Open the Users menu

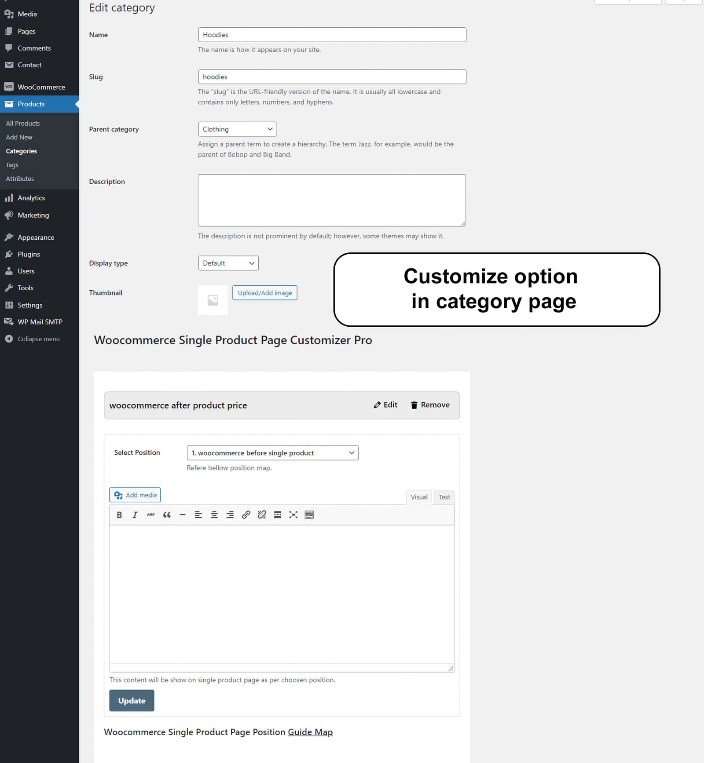[40, 271]
